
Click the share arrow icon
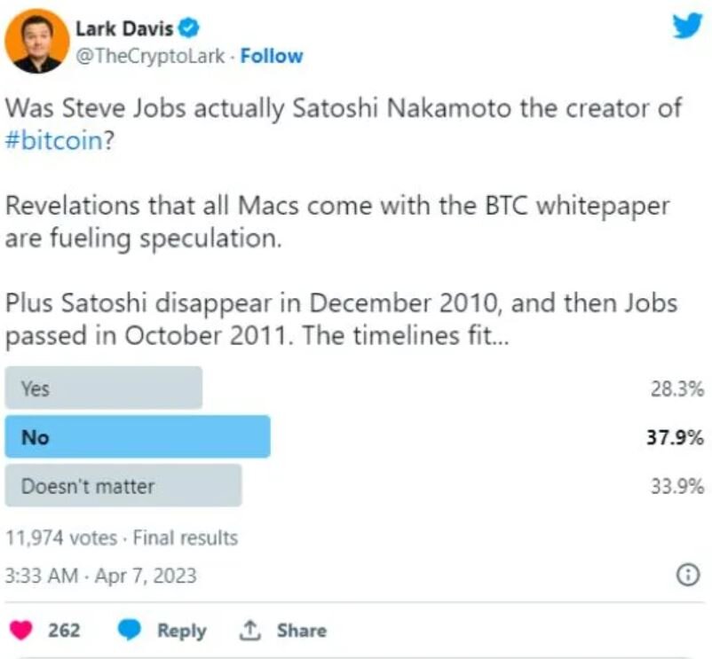249,631
